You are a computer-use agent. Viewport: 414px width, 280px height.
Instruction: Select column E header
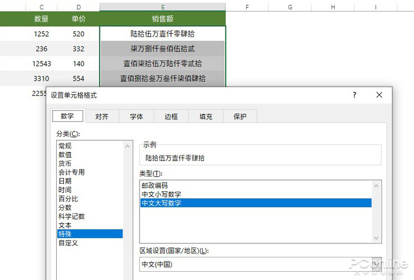click(163, 7)
